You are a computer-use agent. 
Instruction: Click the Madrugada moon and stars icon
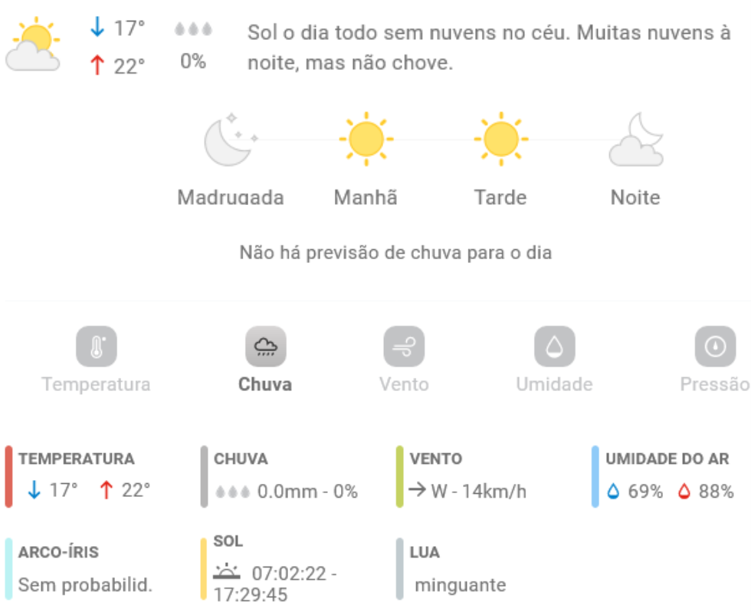pos(230,140)
